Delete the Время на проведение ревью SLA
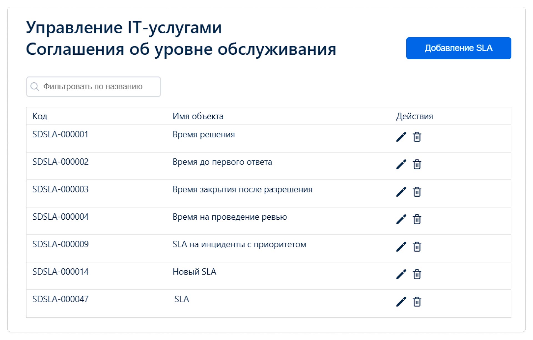533x340 pixels. point(417,219)
